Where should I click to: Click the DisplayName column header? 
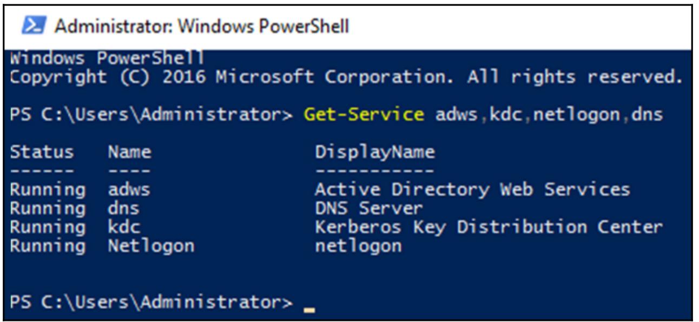374,152
